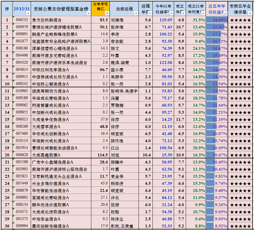
Task: Click the fund code 000979
Action: (x=22, y=27)
